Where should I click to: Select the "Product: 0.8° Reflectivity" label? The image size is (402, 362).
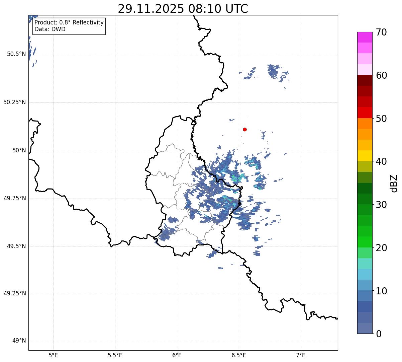tap(69, 22)
